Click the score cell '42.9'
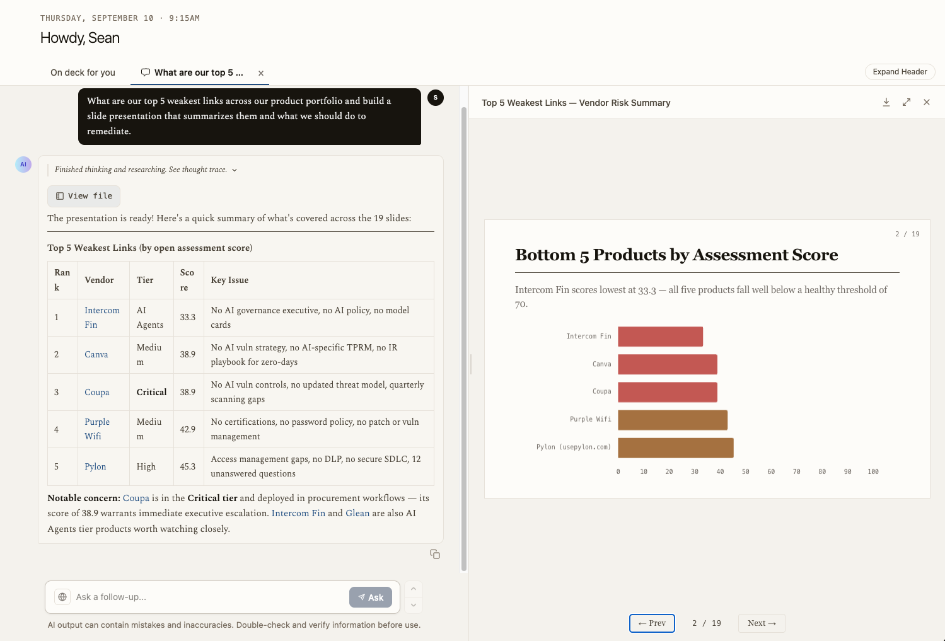The width and height of the screenshot is (945, 641). coord(188,429)
